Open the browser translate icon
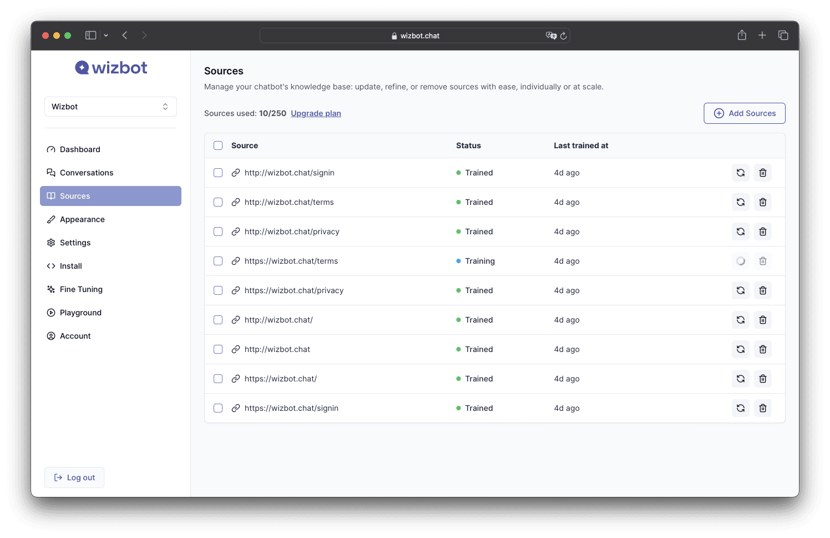The image size is (830, 538). tap(551, 36)
